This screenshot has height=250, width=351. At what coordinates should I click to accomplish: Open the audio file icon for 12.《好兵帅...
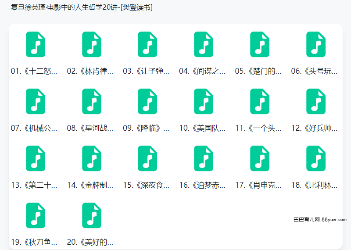click(x=316, y=101)
